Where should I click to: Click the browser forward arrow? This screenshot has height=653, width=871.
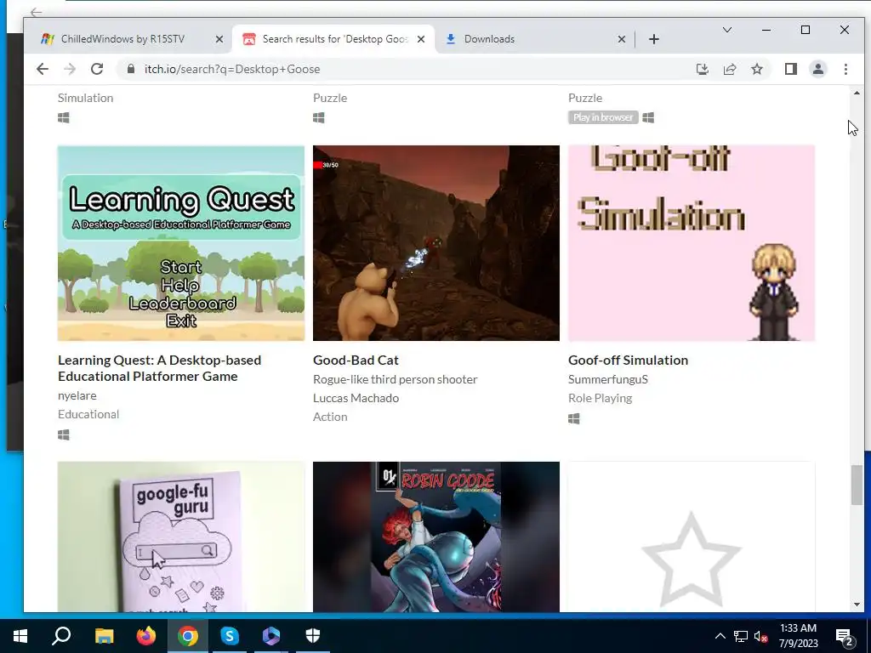coord(70,69)
